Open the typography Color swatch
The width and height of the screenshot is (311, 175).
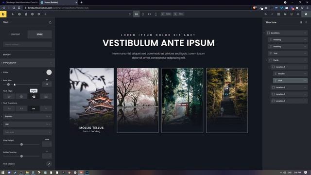[49, 72]
